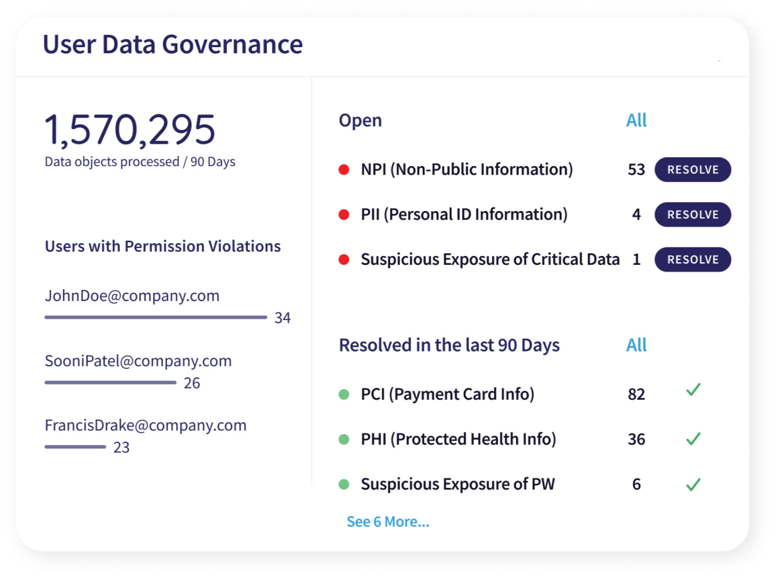Click checkmark for Suspicious Exposure of PW
The image size is (776, 578).
tap(693, 484)
